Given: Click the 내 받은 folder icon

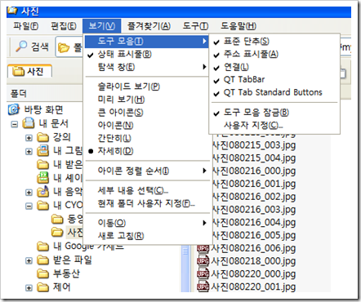Looking at the screenshot, I should coord(42,165).
